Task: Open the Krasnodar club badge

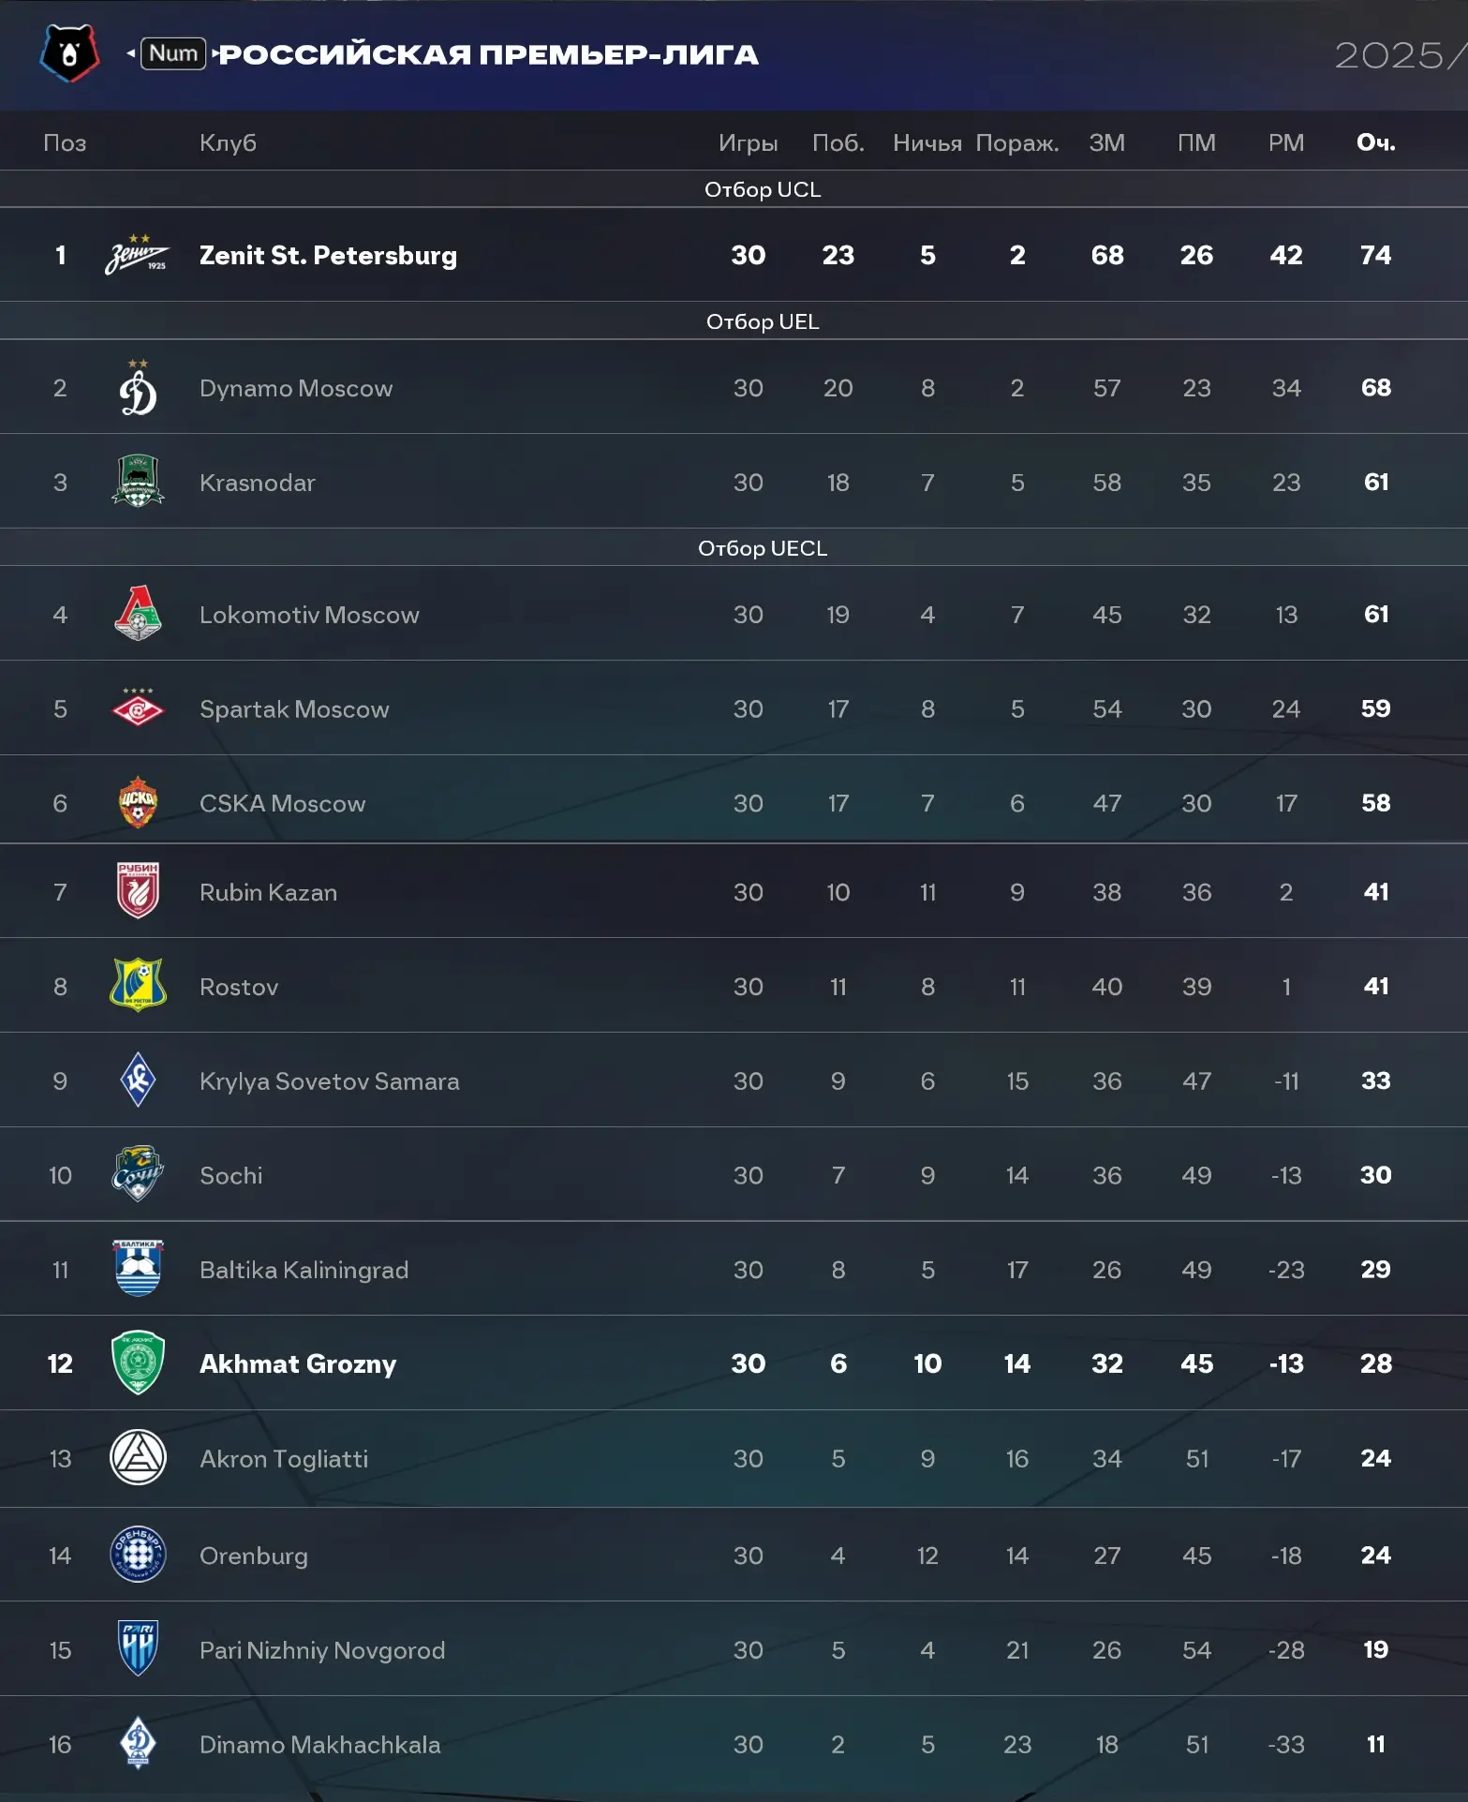Action: click(138, 482)
